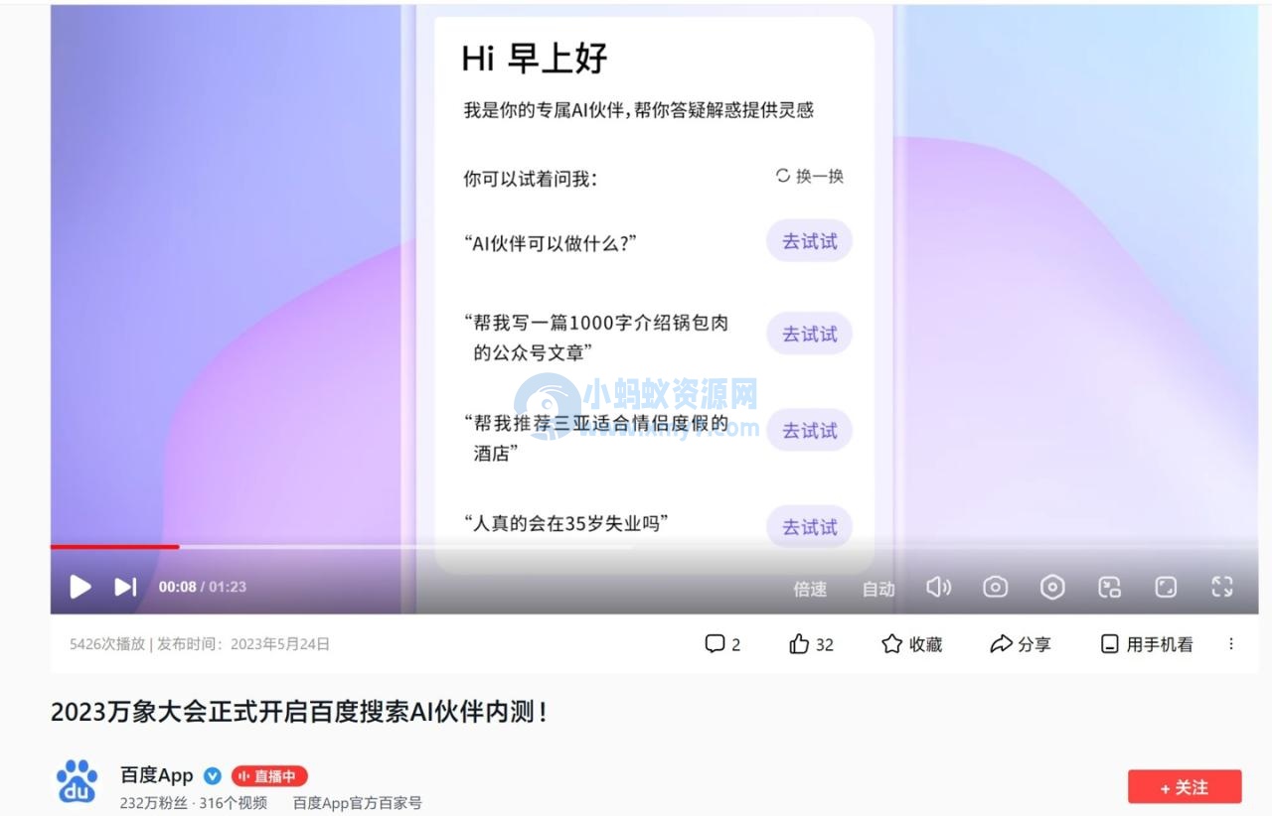The image size is (1272, 816).
Task: Share the video via 分享
Action: tap(1021, 644)
